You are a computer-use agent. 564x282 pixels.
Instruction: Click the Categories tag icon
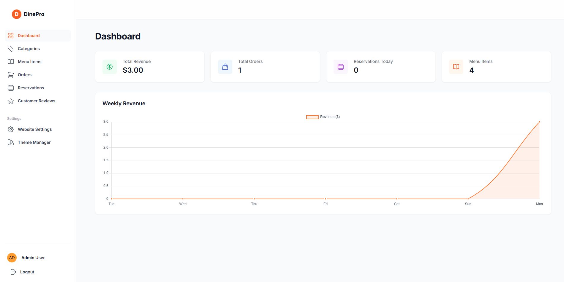pyautogui.click(x=11, y=49)
